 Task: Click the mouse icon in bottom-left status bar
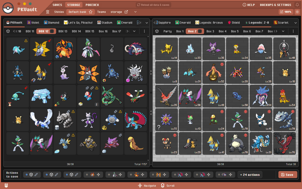6,186
